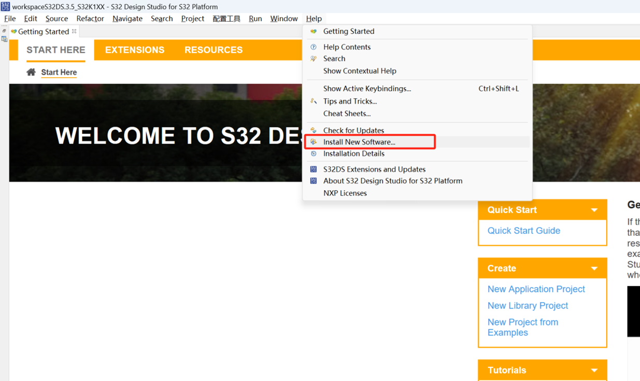Collapse the Create section arrow
Image resolution: width=640 pixels, height=381 pixels.
point(594,269)
